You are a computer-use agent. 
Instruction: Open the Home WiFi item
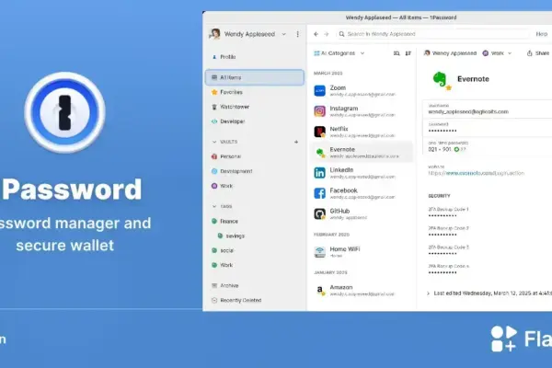[362, 252]
